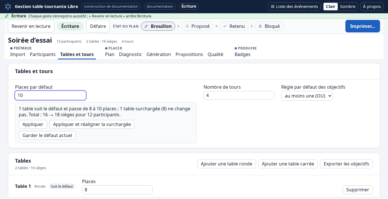
Task: Focus the Nombre de tours field
Action: point(239,95)
